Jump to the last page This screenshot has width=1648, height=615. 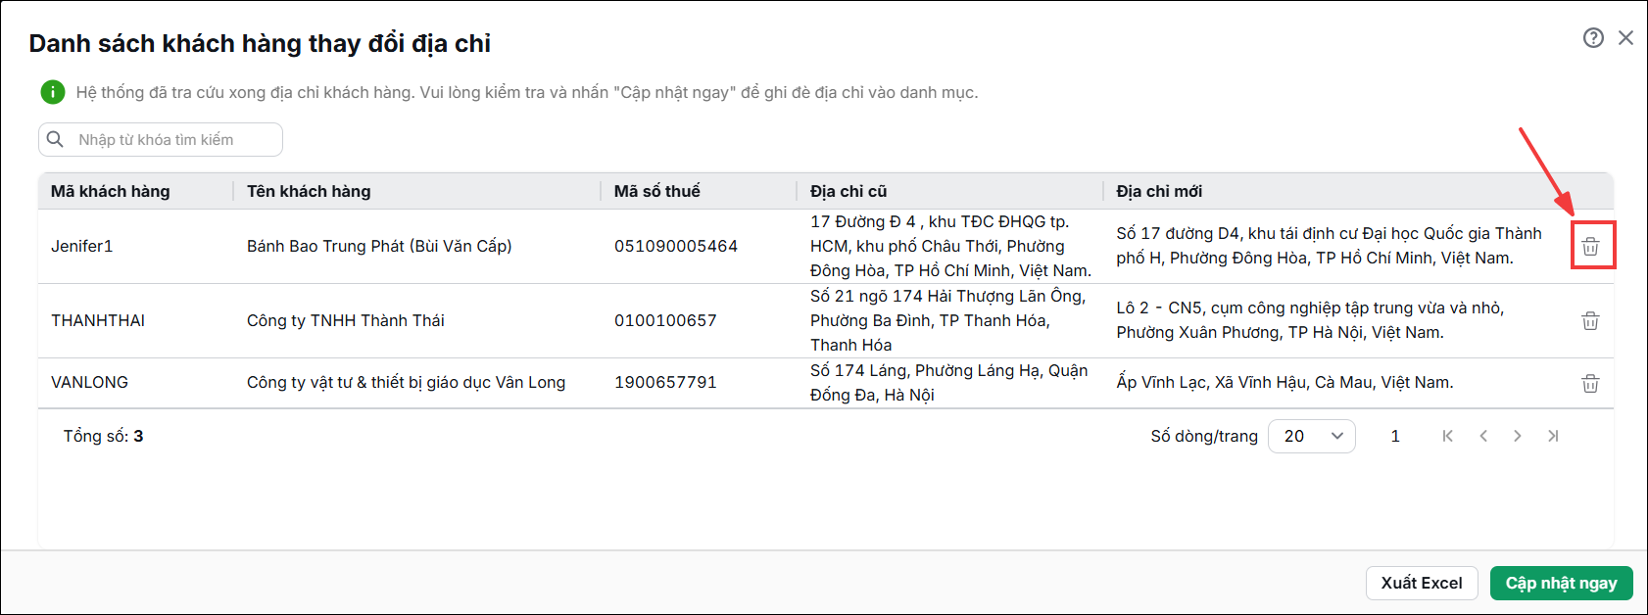[x=1553, y=436]
